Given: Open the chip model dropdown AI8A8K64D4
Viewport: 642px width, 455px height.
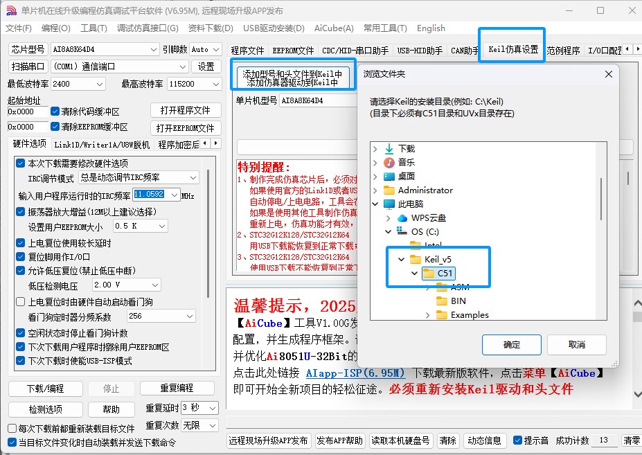Looking at the screenshot, I should [105, 50].
